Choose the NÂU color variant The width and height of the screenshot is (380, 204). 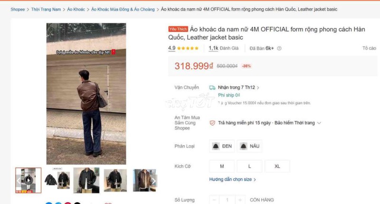point(249,146)
